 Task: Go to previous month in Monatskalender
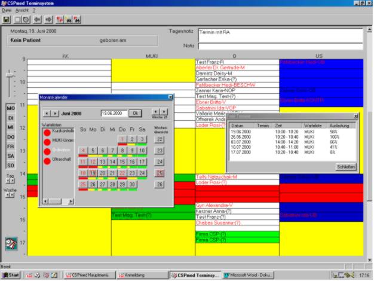pyautogui.click(x=47, y=114)
